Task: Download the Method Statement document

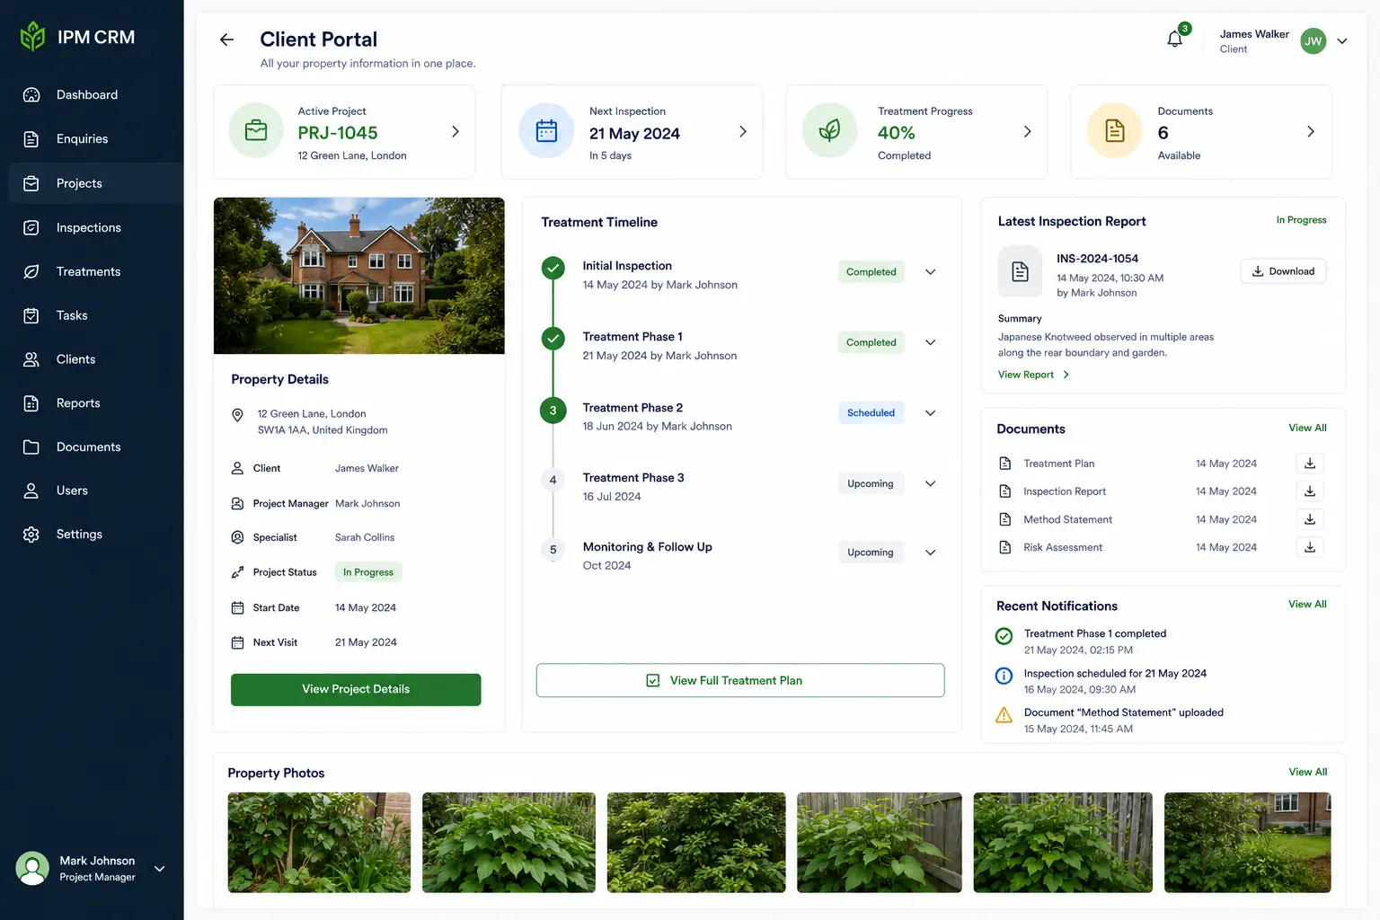Action: pos(1310,519)
